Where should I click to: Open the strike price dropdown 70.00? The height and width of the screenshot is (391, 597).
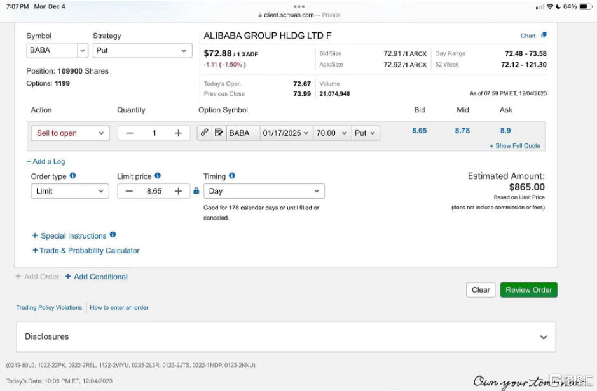[x=332, y=133]
